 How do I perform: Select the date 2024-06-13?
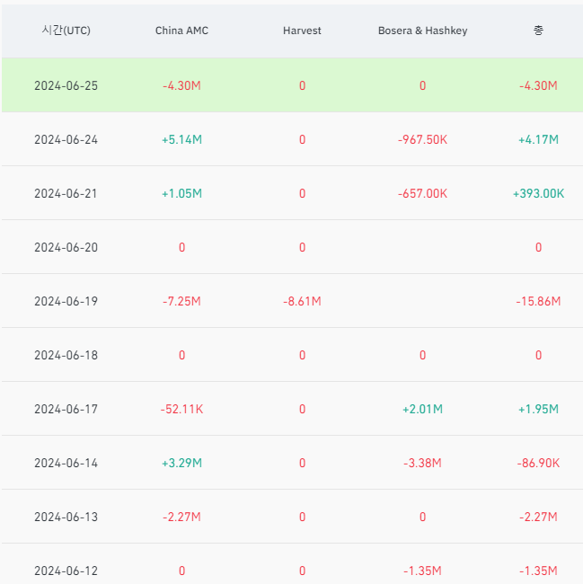point(66,517)
